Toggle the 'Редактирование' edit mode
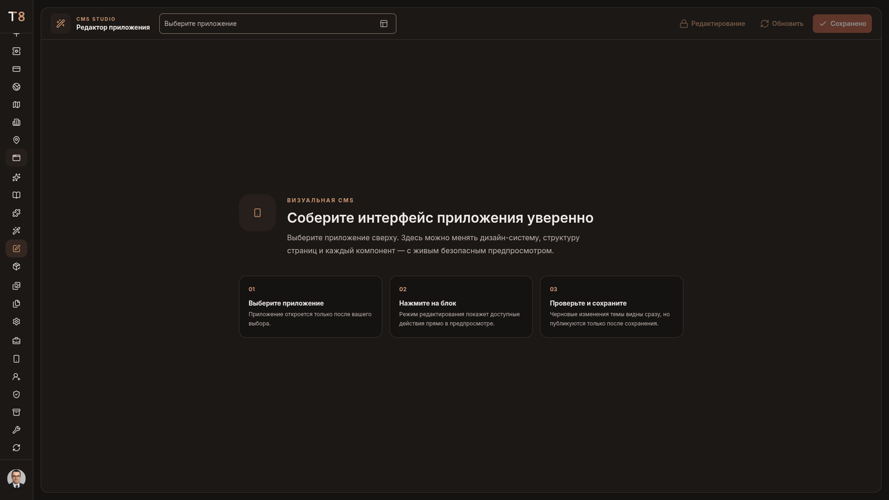 pyautogui.click(x=712, y=23)
